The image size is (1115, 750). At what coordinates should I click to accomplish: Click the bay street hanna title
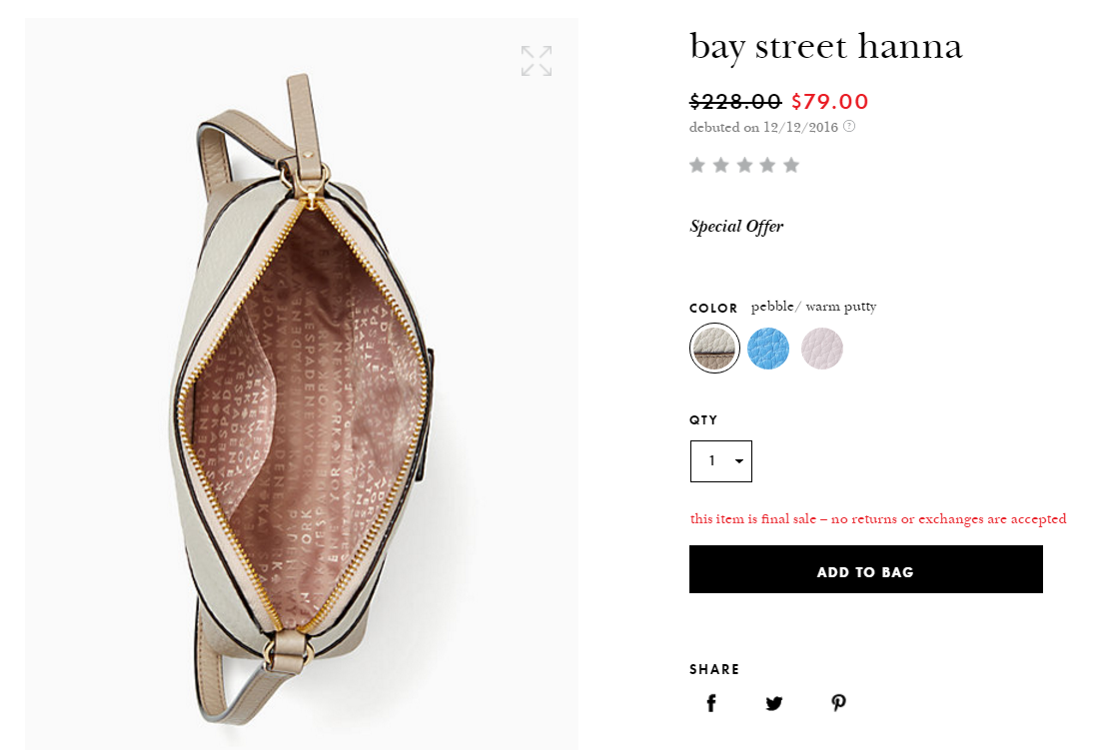pyautogui.click(x=825, y=47)
